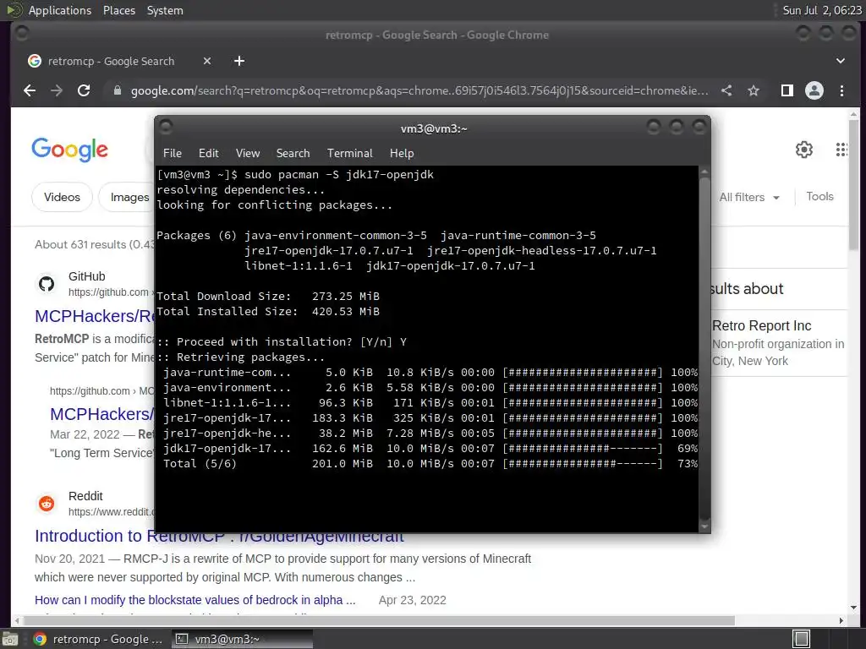This screenshot has height=649, width=866.
Task: Click the Chrome page horizontal scrollbar
Action: pos(378,620)
